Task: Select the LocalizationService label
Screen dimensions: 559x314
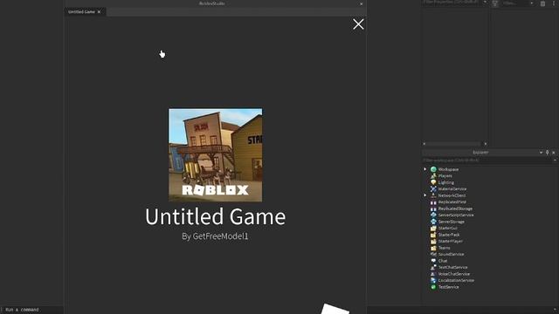Action: (x=456, y=281)
